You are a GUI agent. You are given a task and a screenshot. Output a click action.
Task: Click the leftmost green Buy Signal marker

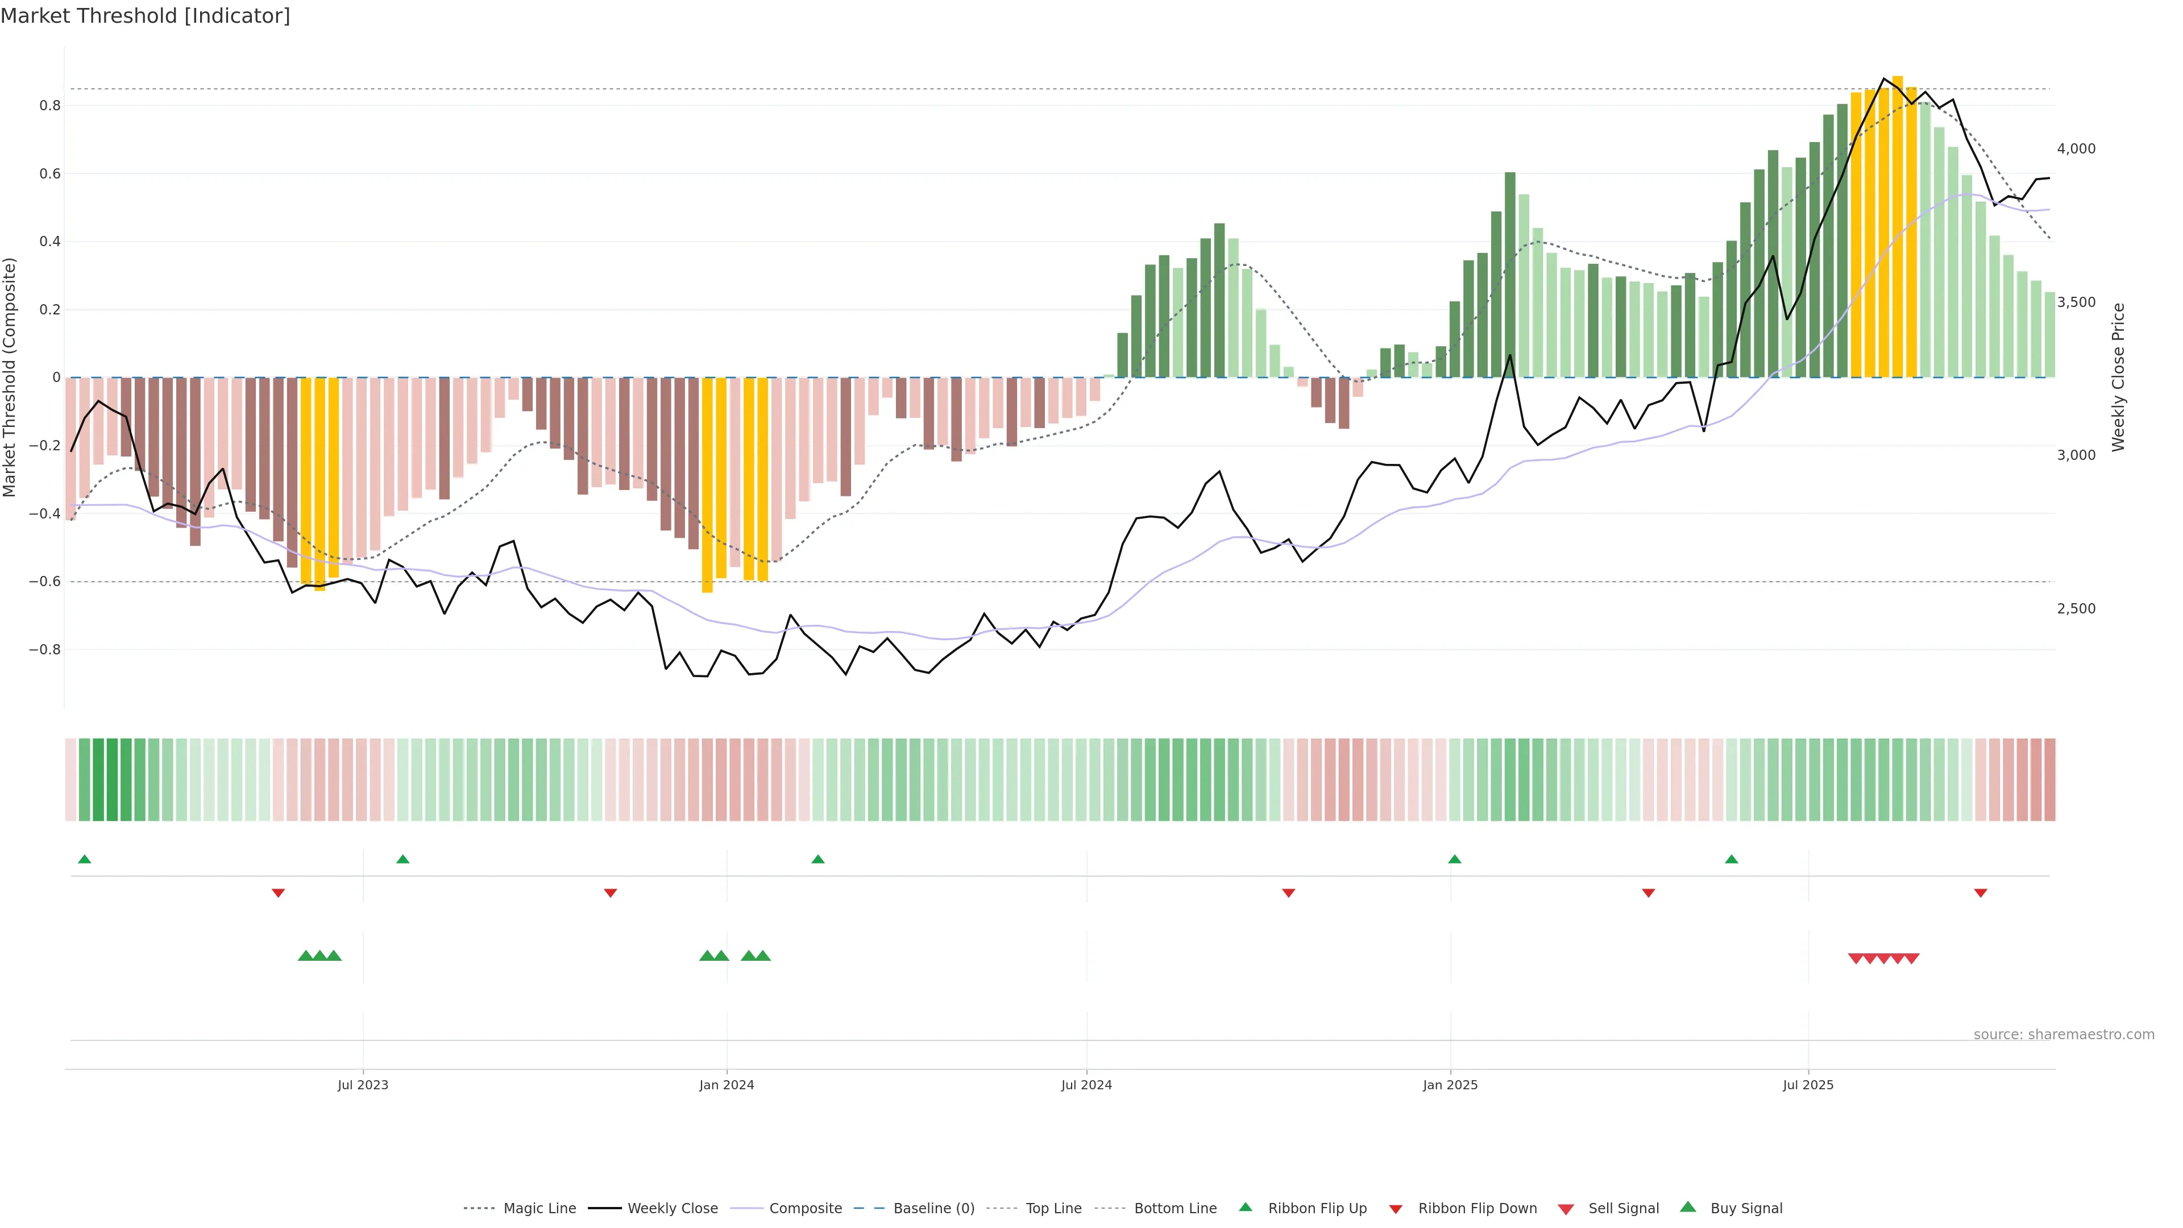click(306, 956)
